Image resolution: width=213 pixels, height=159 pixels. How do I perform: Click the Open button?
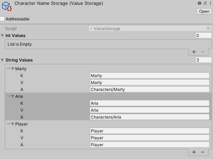[204, 11]
